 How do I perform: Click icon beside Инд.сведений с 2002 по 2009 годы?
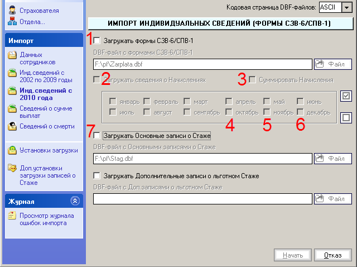[x=12, y=73]
